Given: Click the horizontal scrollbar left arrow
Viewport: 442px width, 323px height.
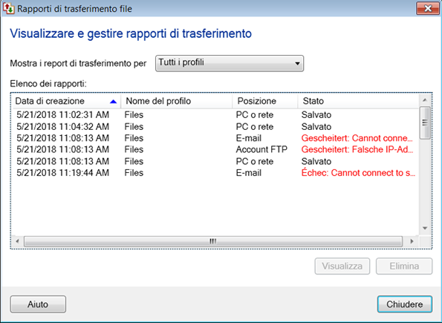Looking at the screenshot, I should click(x=18, y=241).
